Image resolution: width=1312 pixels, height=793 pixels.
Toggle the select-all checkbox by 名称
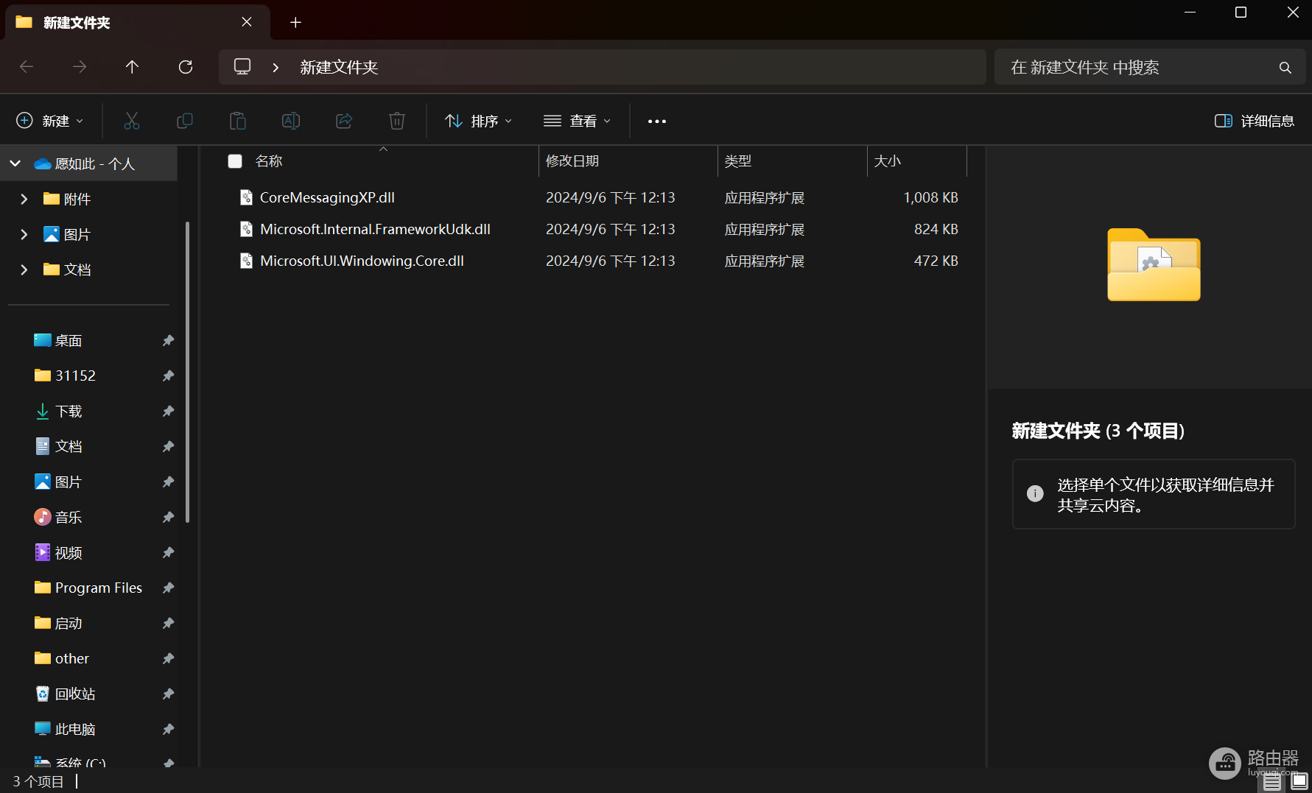235,161
